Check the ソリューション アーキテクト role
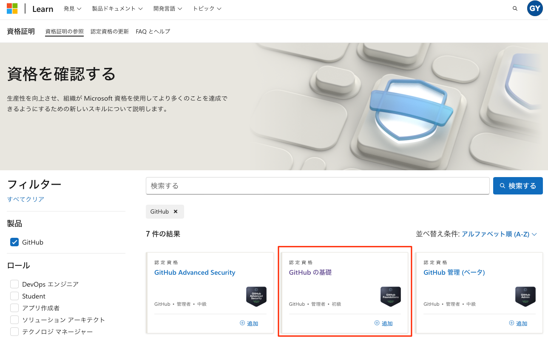 pyautogui.click(x=14, y=320)
